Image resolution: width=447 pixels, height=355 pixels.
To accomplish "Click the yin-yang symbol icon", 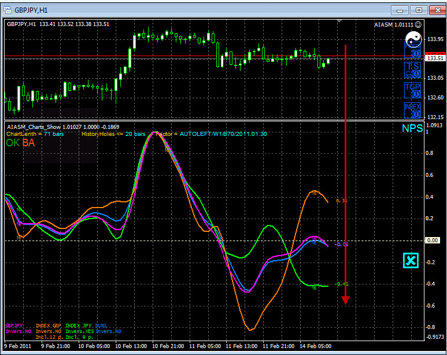I will click(413, 39).
